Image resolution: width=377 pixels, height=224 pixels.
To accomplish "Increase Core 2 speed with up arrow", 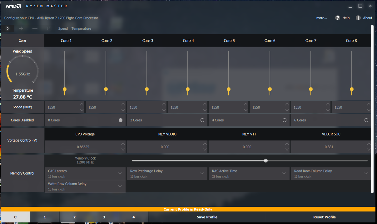I will coord(123,104).
